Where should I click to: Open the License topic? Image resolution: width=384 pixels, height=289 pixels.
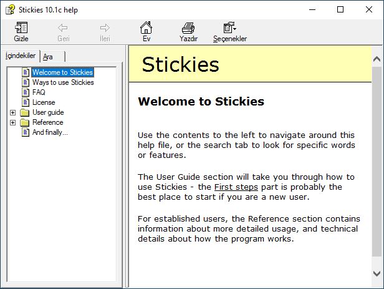(44, 102)
